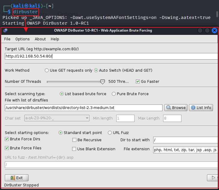Click the DirBuster window globe icon
This screenshot has height=190, width=219.
(x=5, y=30)
